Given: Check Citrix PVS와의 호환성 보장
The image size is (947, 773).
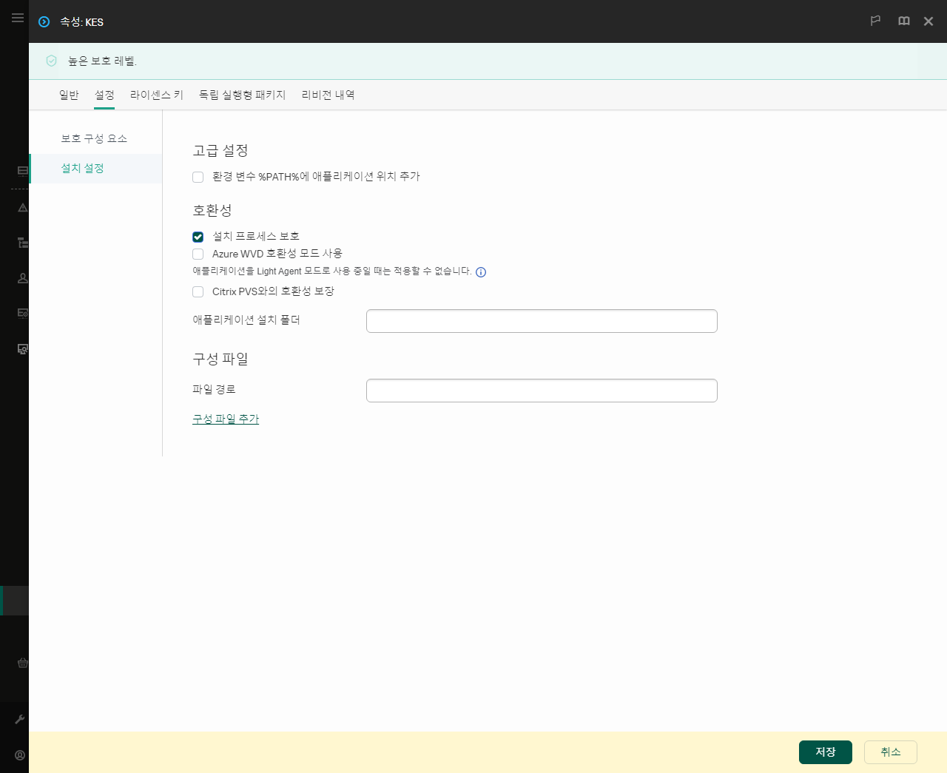Looking at the screenshot, I should (x=198, y=291).
